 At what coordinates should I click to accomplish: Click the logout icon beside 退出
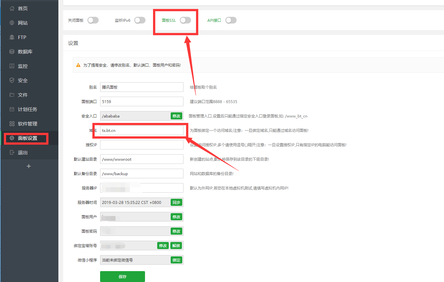[x=12, y=152]
